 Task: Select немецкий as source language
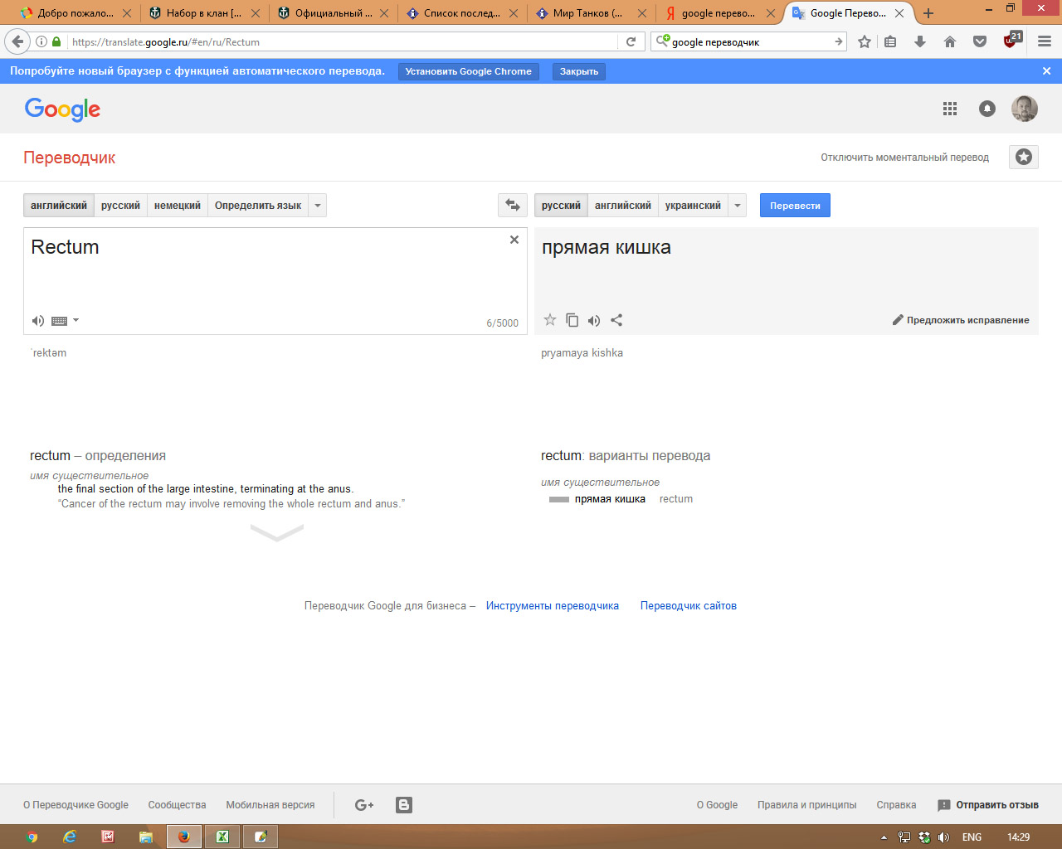pyautogui.click(x=178, y=206)
